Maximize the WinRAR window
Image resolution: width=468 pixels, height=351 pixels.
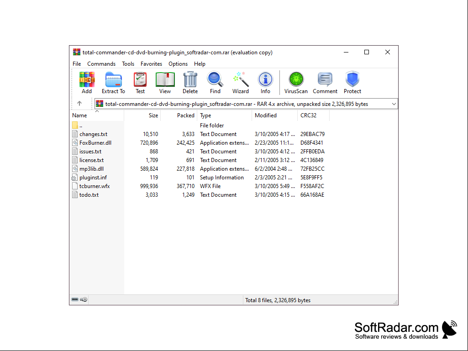367,52
